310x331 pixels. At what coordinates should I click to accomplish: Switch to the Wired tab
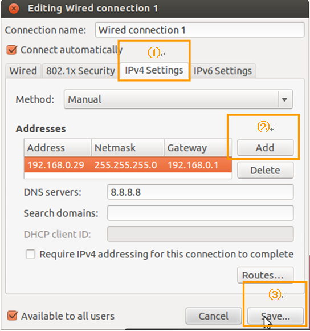point(23,71)
